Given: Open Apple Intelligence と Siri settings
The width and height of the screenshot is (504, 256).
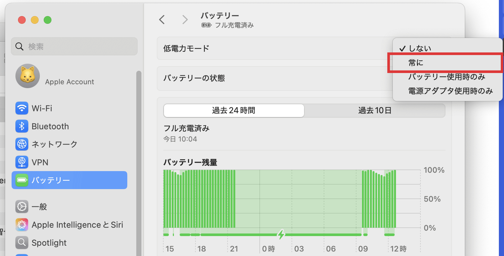Looking at the screenshot, I should click(69, 224).
